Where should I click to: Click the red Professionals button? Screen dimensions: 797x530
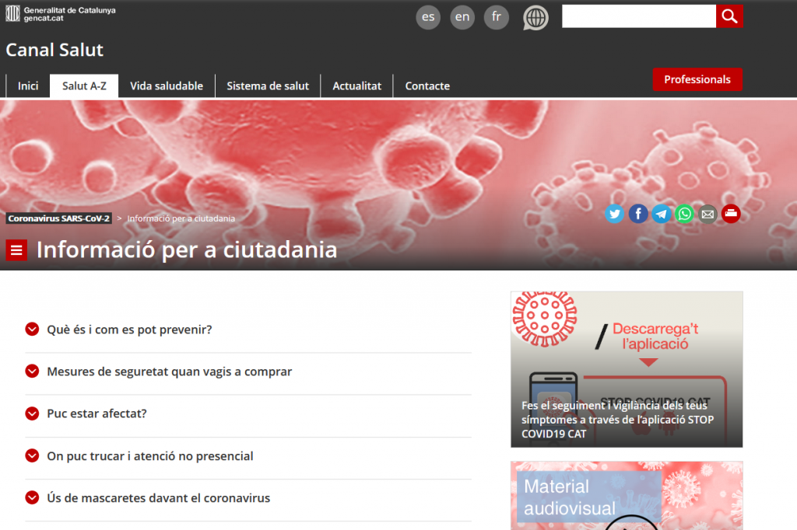pyautogui.click(x=697, y=79)
